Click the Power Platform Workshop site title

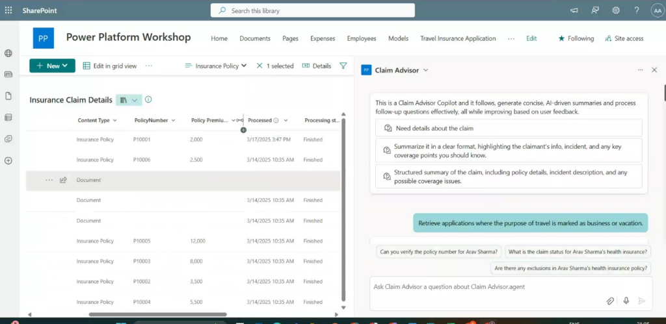coord(128,37)
